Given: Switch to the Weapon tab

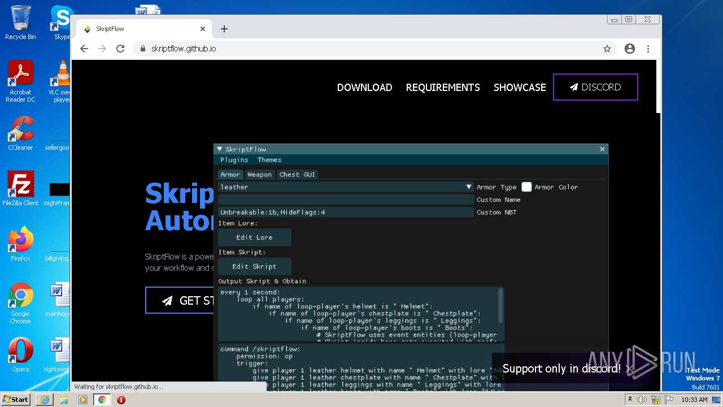Looking at the screenshot, I should point(260,175).
